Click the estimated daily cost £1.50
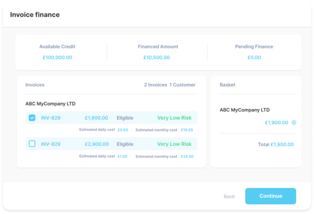Image resolution: width=314 pixels, height=214 pixels. click(x=122, y=157)
